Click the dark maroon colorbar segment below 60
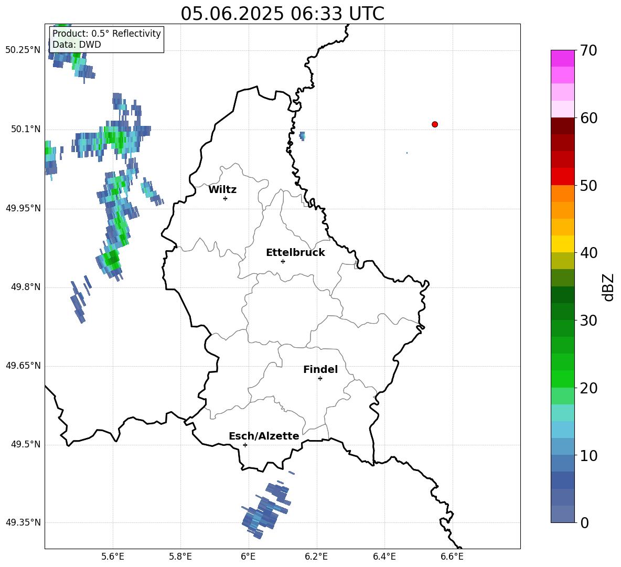This screenshot has width=621, height=567. (562, 126)
